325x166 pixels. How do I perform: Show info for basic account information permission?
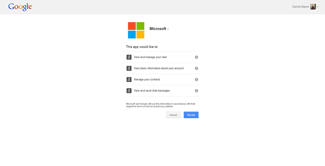(197, 68)
